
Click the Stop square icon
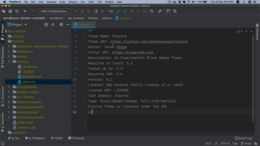point(102,11)
